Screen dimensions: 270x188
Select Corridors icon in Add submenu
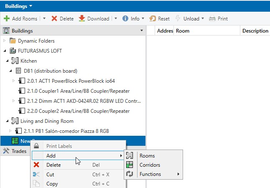click(130, 165)
